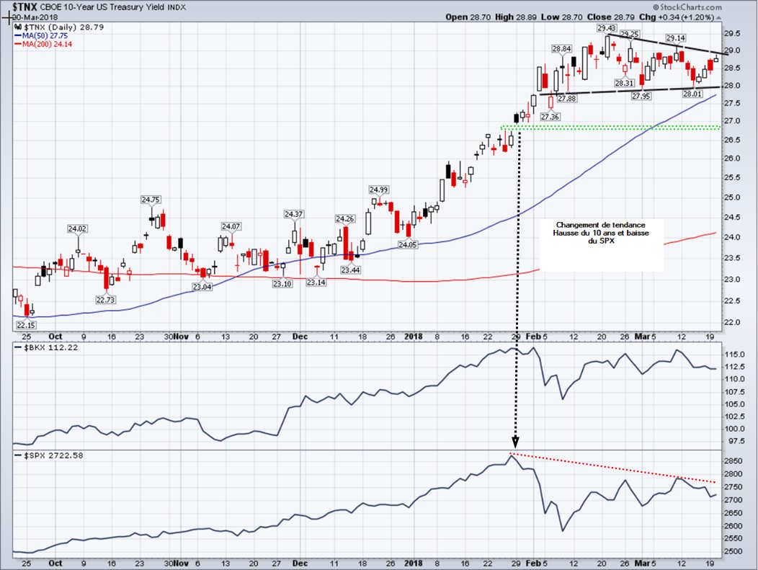Click 'Feb' on the bottom $SPX date axis
The image size is (758, 570).
[x=532, y=564]
